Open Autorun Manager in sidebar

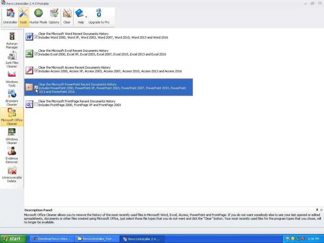pyautogui.click(x=12, y=40)
